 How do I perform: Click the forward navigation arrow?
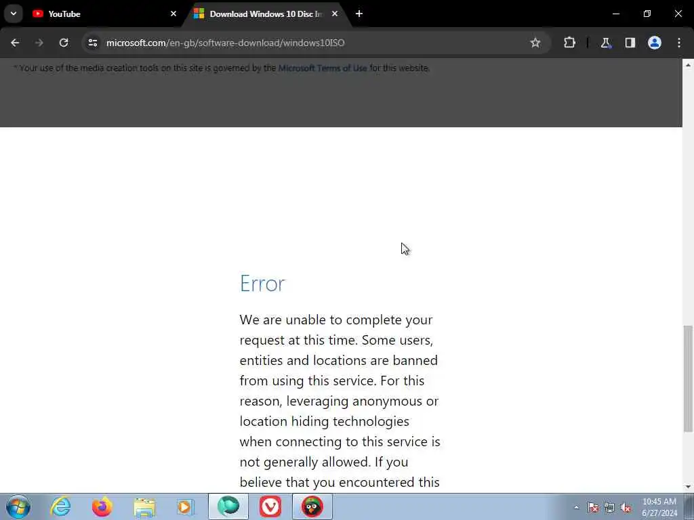[x=39, y=43]
